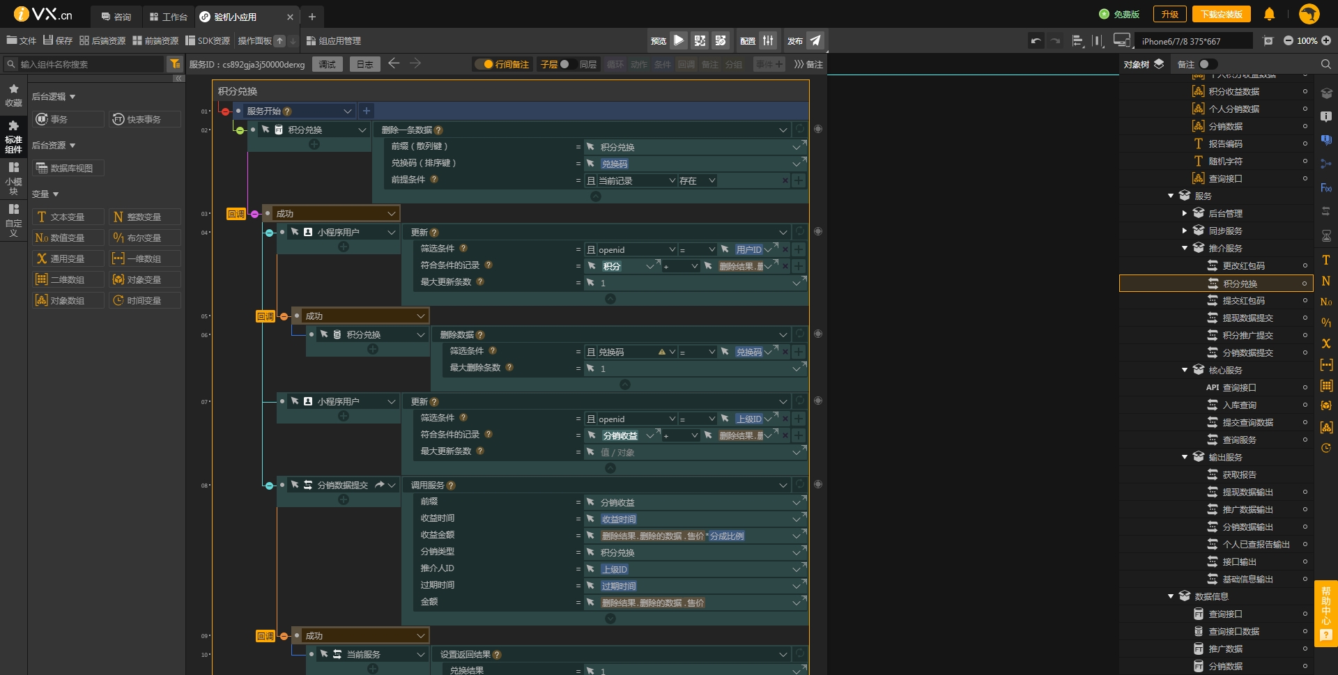The image size is (1338, 675).
Task: Open the iPhone6/7/8 device dropdown
Action: coord(1194,41)
